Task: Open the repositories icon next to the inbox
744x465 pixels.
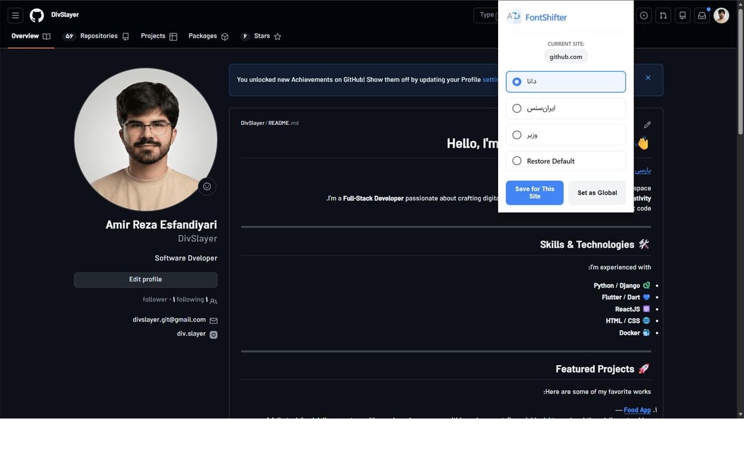Action: [682, 16]
